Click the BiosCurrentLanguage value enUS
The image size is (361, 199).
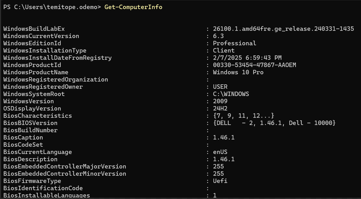(x=220, y=152)
